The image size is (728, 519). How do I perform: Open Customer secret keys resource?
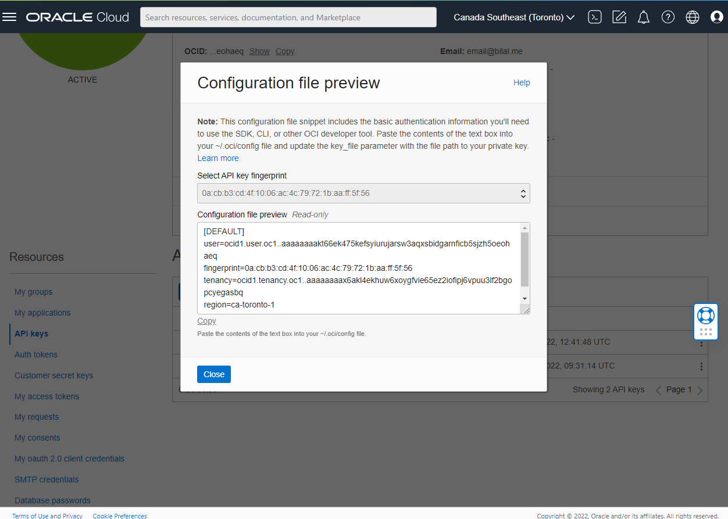point(54,375)
